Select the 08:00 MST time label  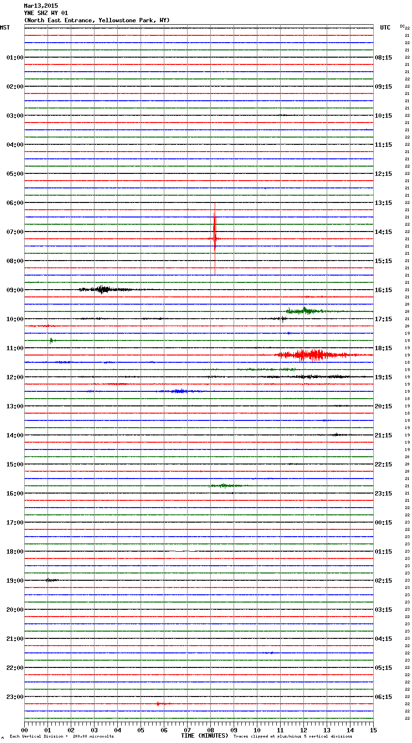[x=15, y=261]
